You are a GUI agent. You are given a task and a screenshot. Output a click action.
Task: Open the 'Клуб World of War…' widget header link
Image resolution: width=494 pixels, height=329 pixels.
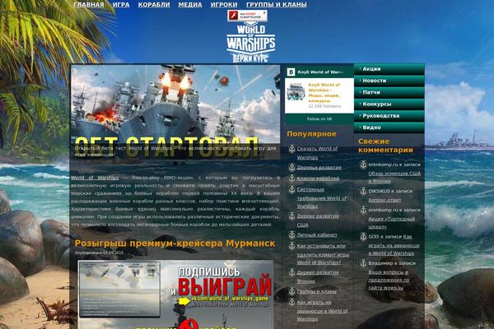(320, 72)
